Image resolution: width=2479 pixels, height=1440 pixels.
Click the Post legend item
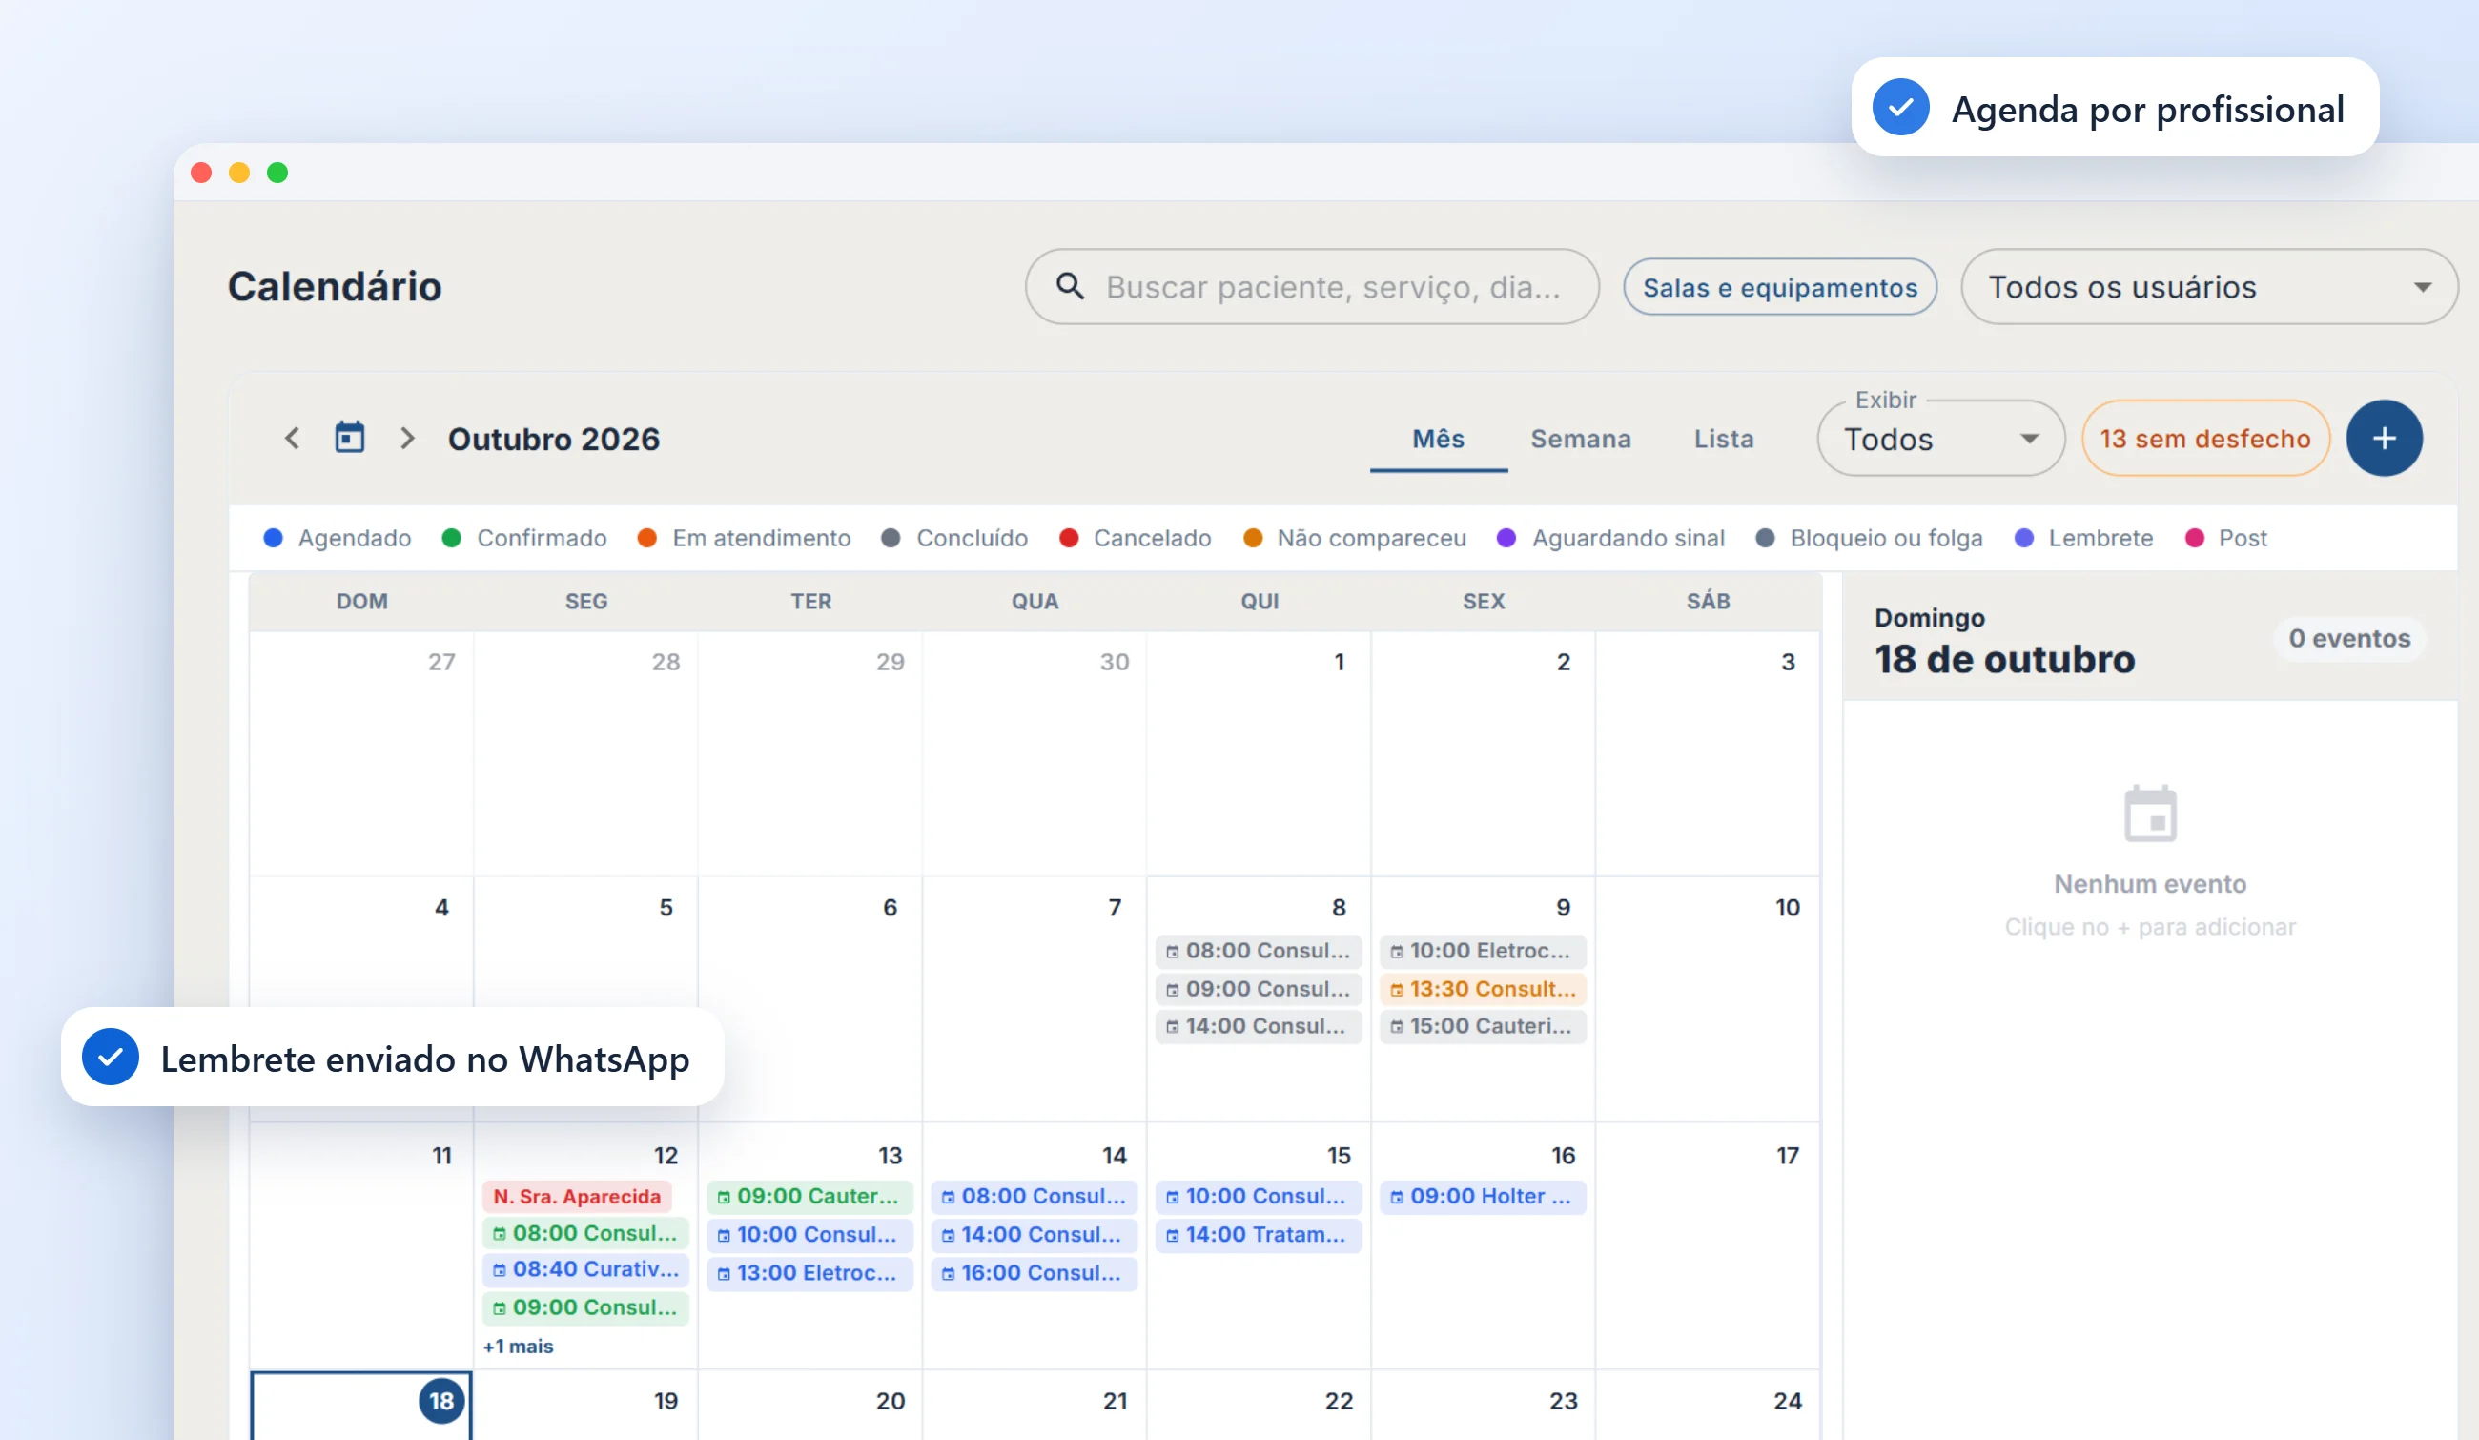(x=2225, y=538)
